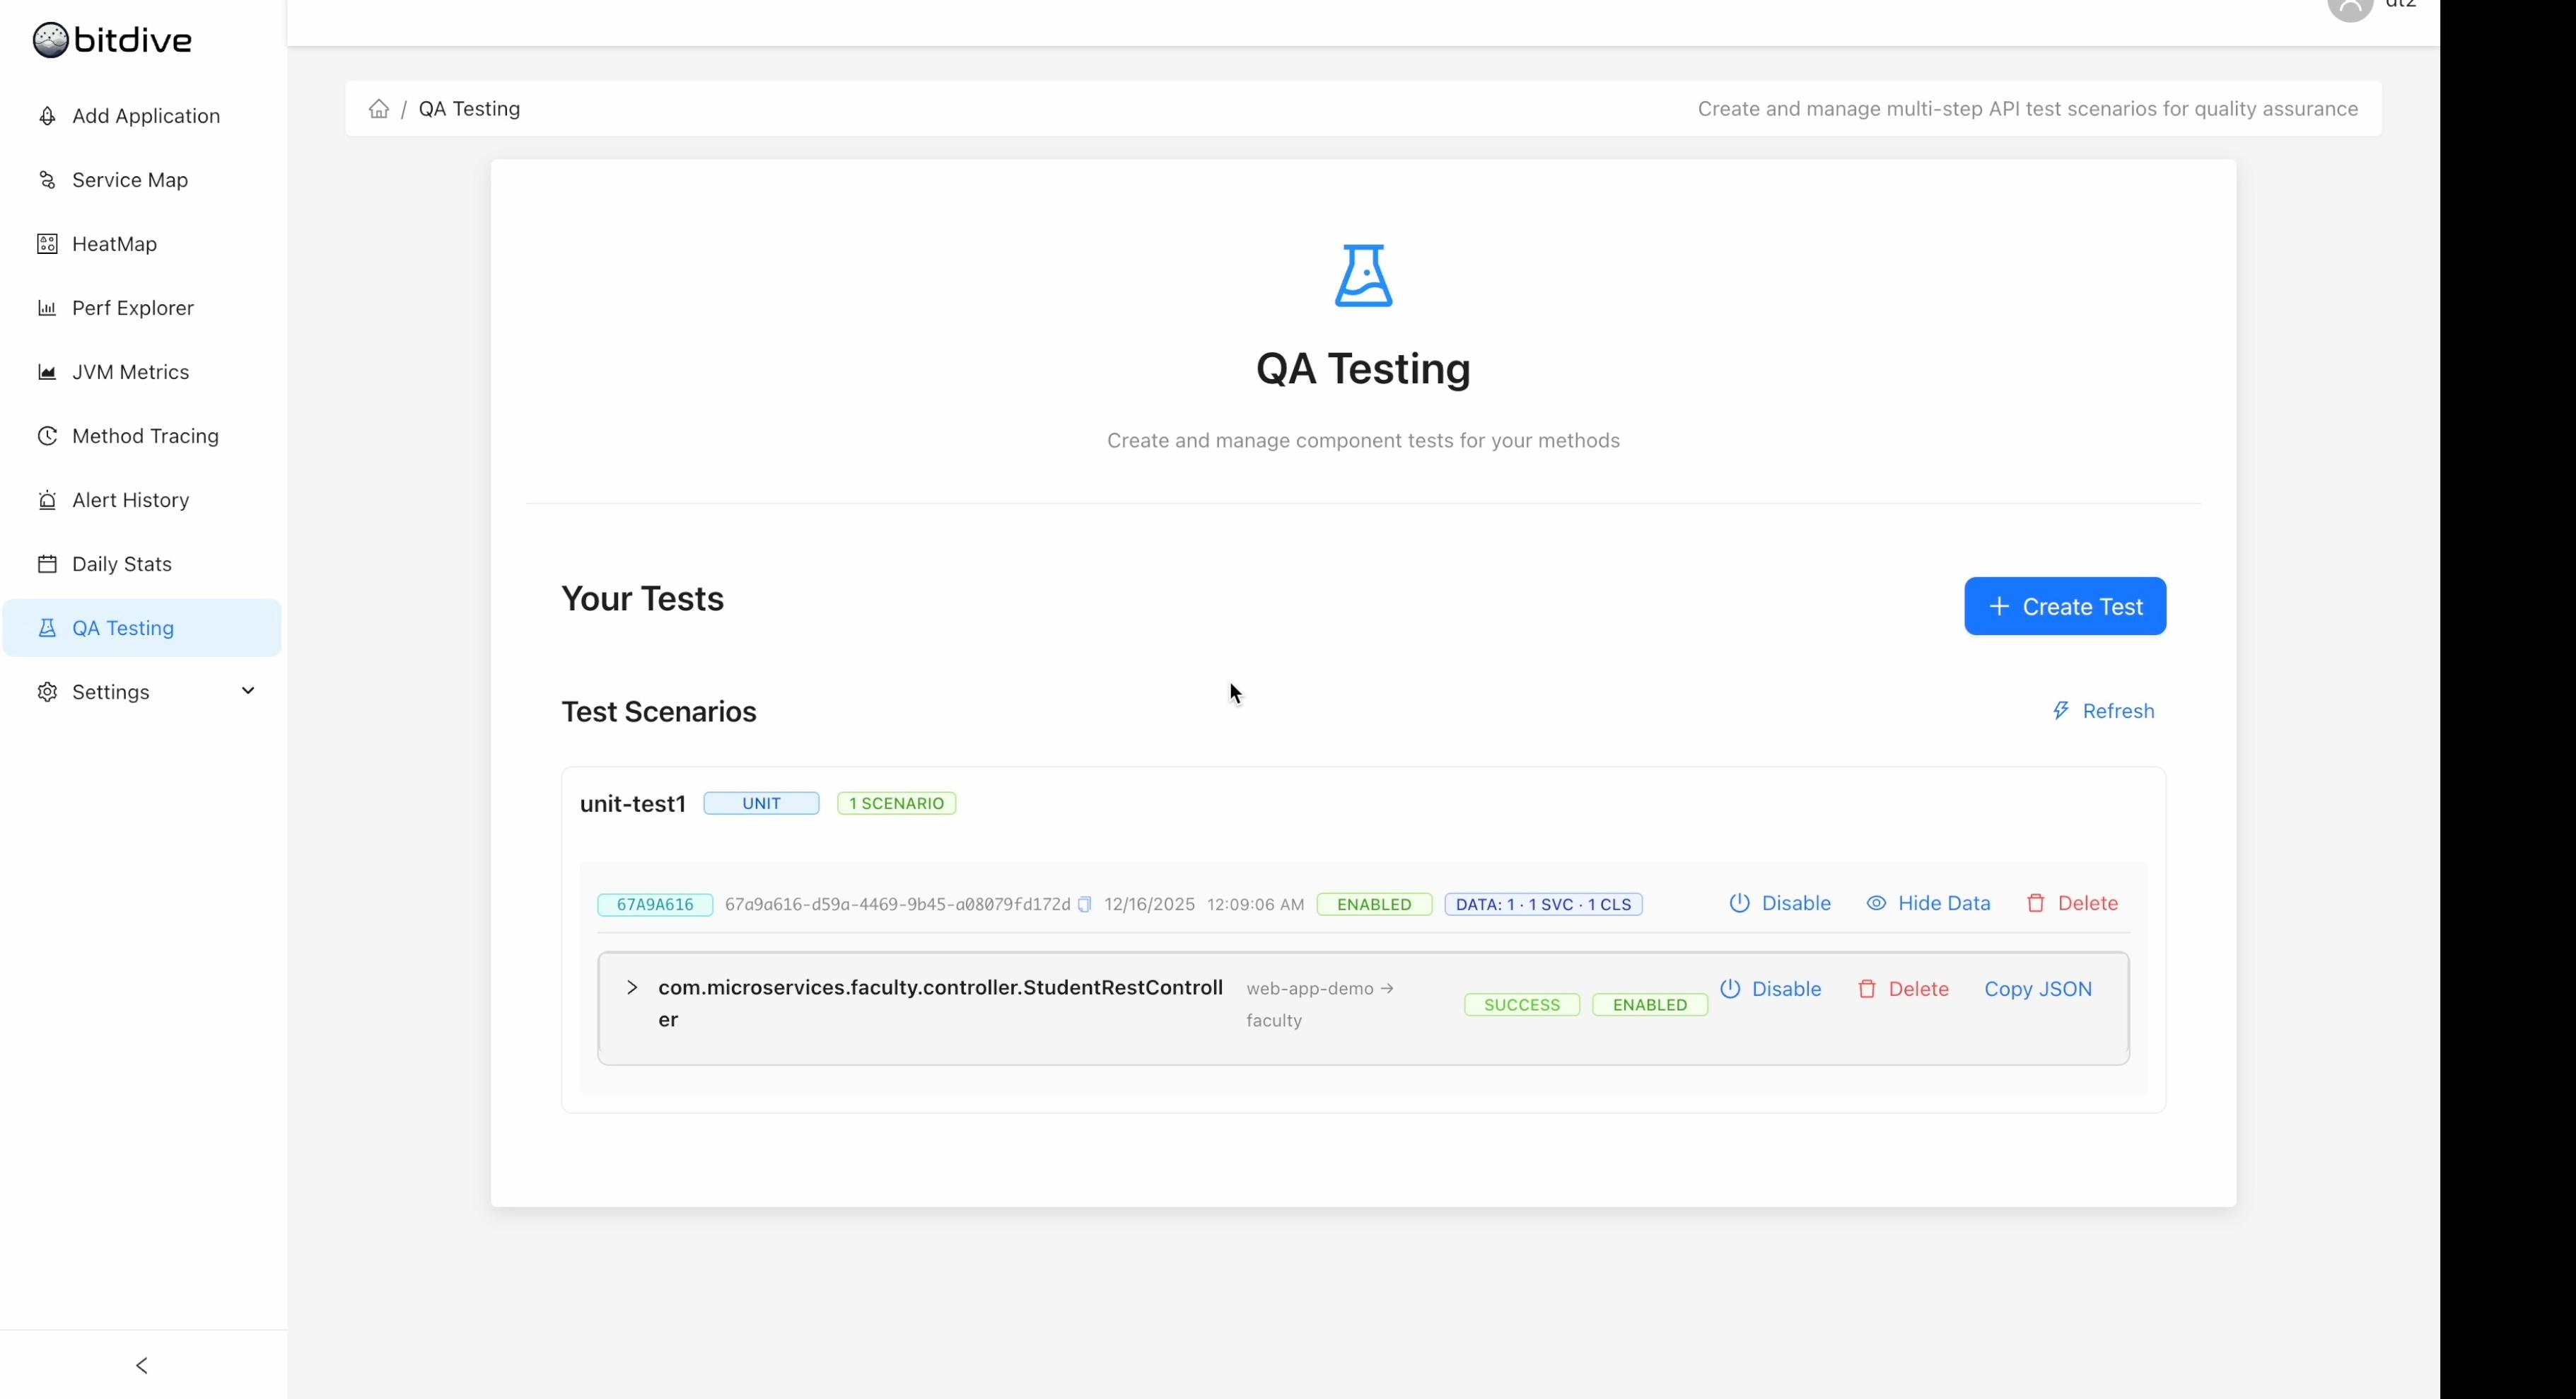Open HeatMap page in sidebar
Screen dimensions: 2576x1399
coord(114,244)
